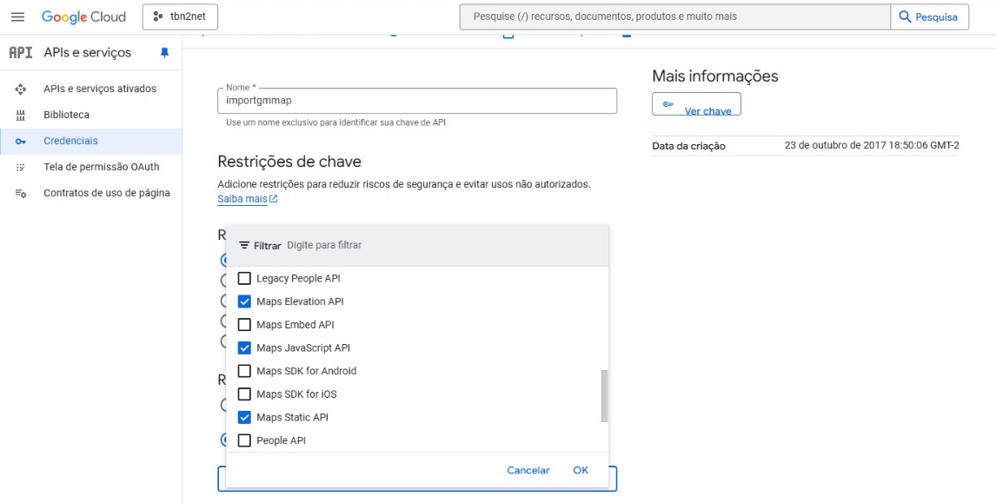Open the Saiba mais link
The image size is (996, 503).
[243, 199]
